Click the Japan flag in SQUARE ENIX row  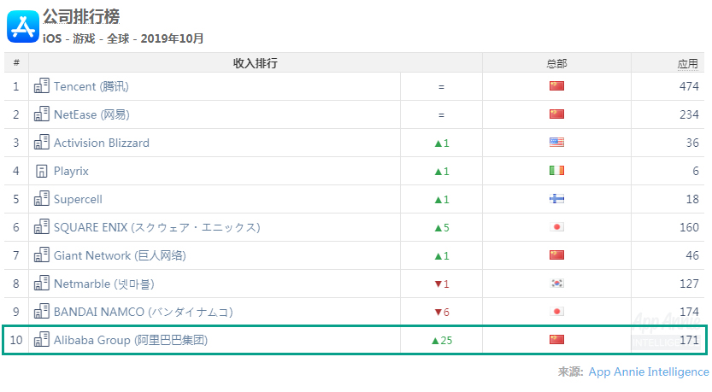tap(556, 226)
